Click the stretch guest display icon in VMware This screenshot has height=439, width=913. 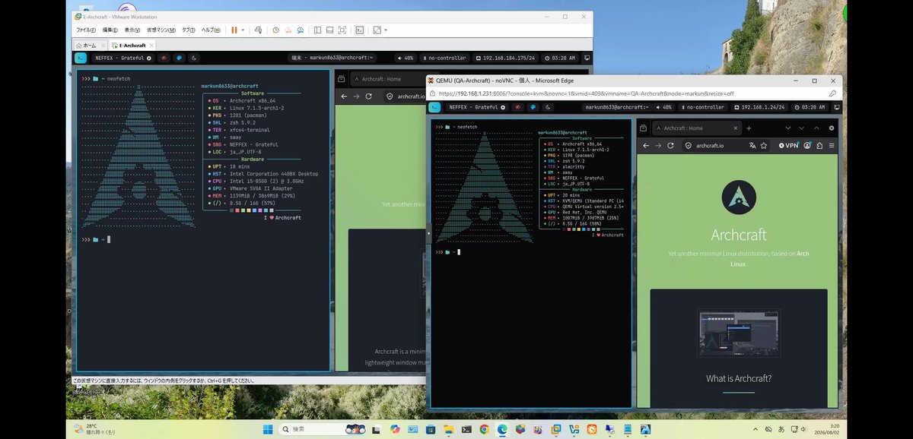377,30
